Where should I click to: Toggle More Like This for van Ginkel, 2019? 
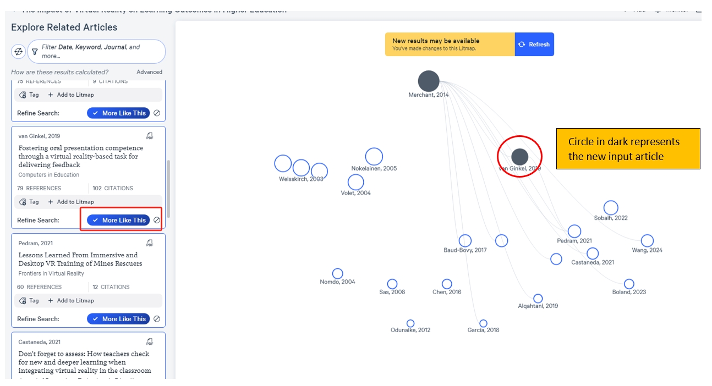pyautogui.click(x=118, y=220)
